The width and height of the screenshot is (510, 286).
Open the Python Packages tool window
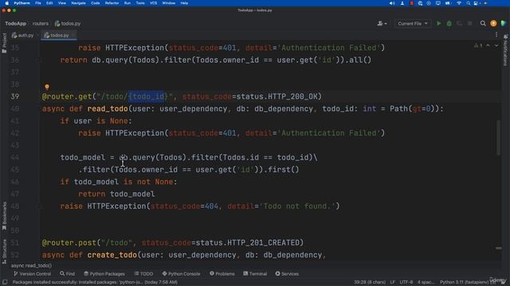coord(104,273)
